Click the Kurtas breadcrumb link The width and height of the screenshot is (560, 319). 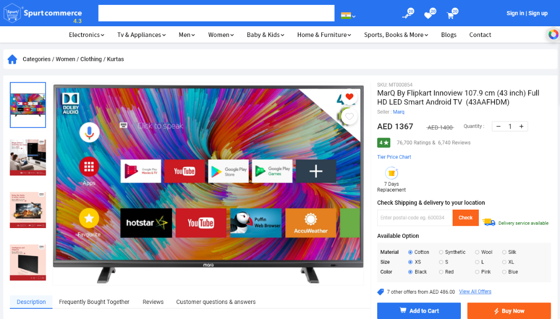[x=115, y=59]
